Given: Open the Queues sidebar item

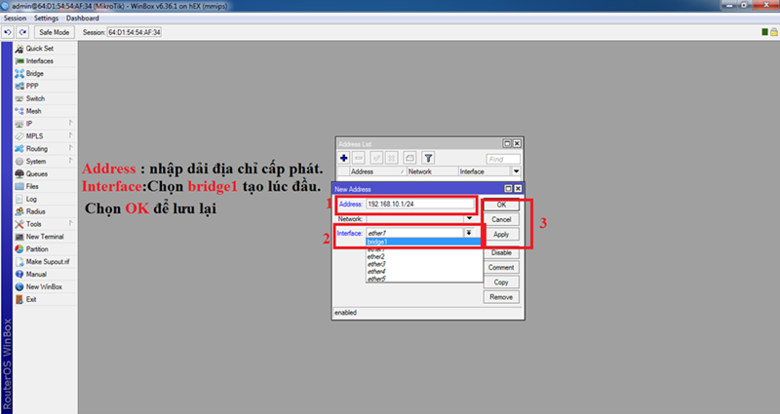Looking at the screenshot, I should coord(37,173).
